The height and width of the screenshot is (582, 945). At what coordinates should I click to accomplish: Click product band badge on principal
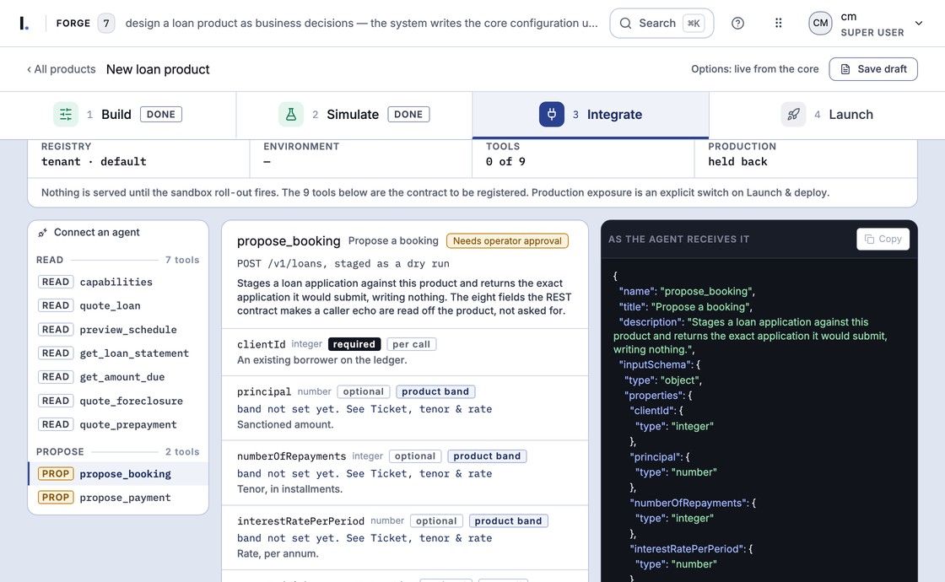435,391
